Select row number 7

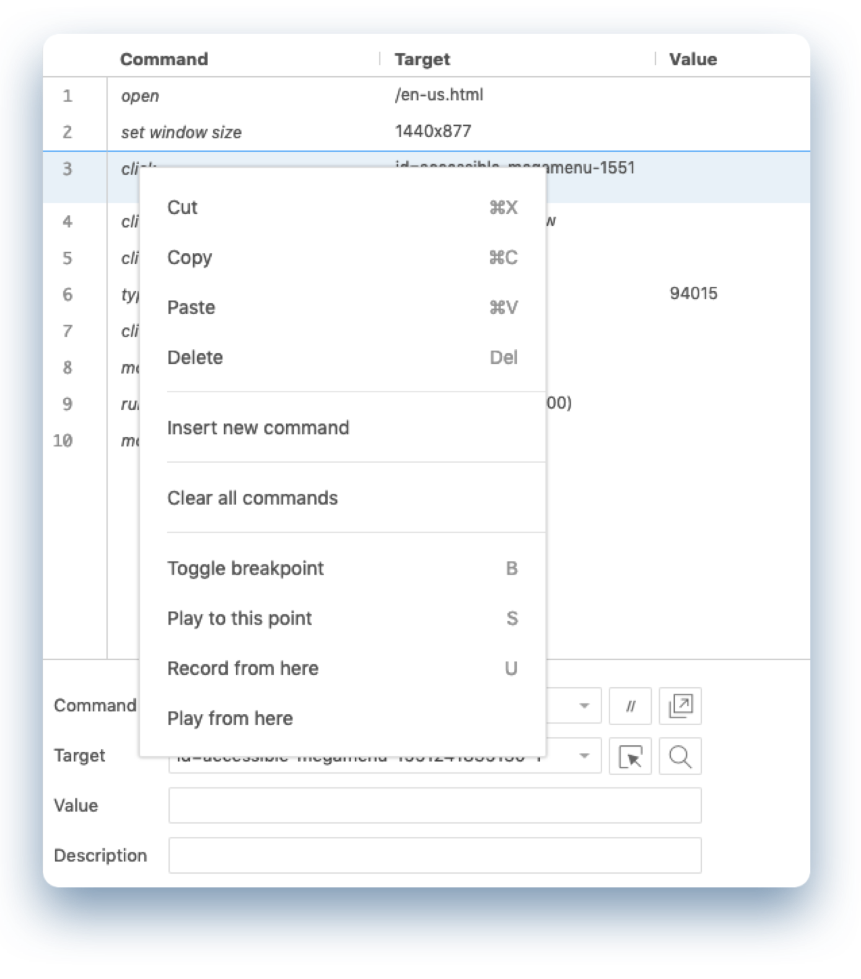pos(67,331)
